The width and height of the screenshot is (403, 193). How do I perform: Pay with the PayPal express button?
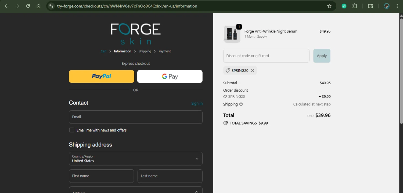point(102,77)
